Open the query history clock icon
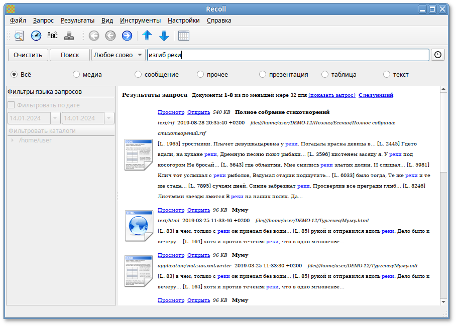The width and height of the screenshot is (456, 326). 436,55
